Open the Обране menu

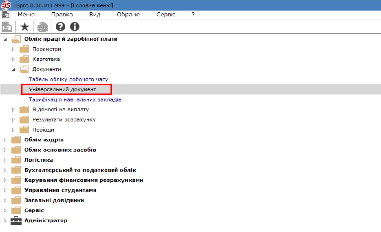(x=128, y=15)
